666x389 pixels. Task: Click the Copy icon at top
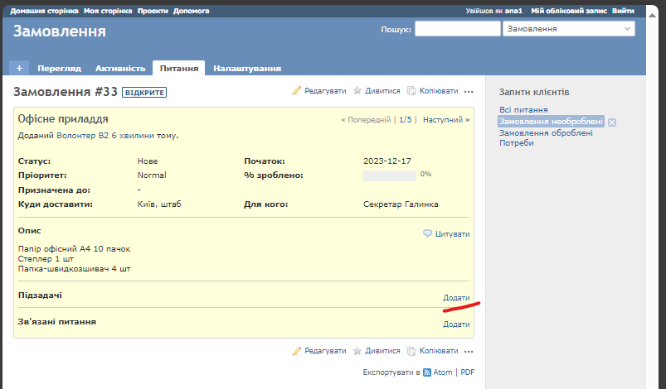[x=412, y=91]
